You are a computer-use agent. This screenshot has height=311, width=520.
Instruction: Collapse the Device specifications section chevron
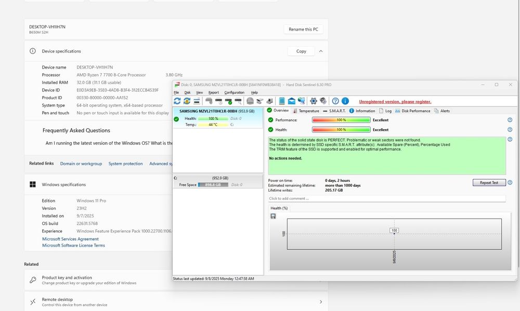coord(321,51)
